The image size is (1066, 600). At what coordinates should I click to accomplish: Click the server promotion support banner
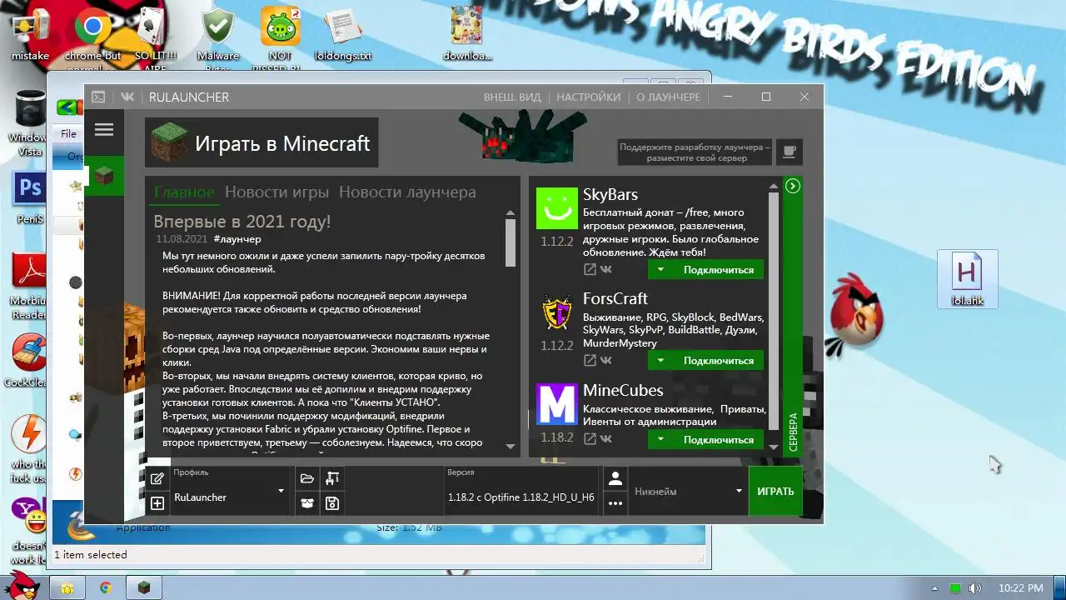point(695,152)
